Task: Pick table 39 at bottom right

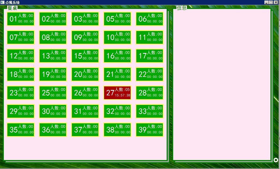Action: (x=150, y=130)
